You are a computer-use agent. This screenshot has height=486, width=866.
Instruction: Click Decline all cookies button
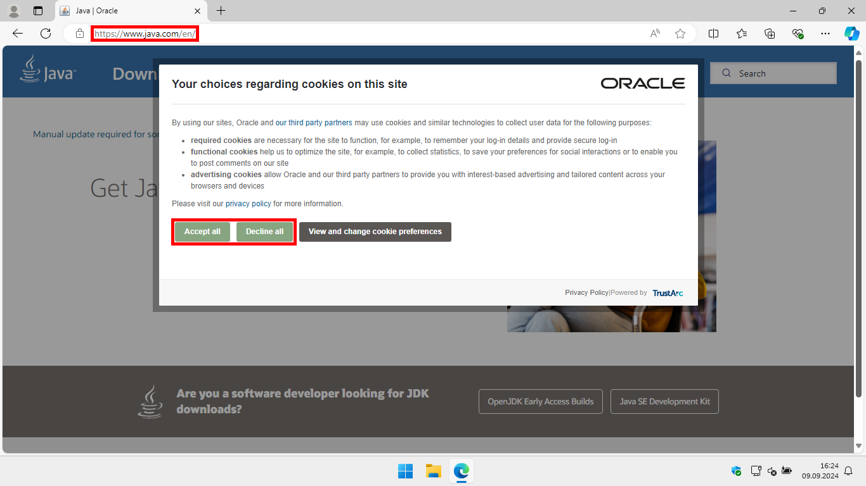click(264, 232)
